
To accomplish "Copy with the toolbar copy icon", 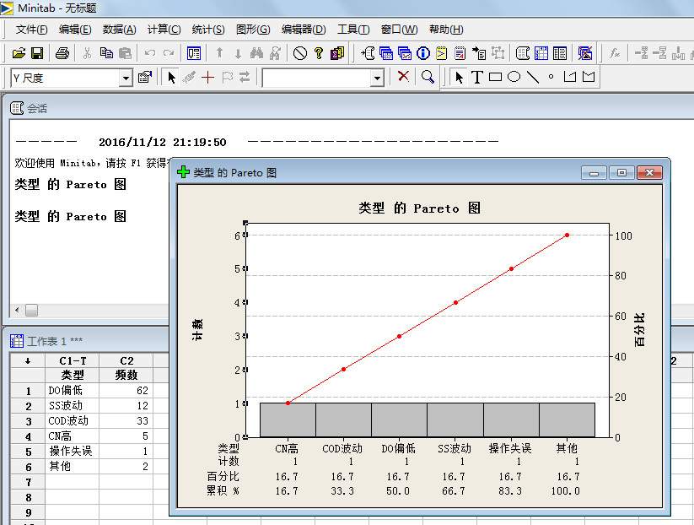I will pyautogui.click(x=106, y=54).
